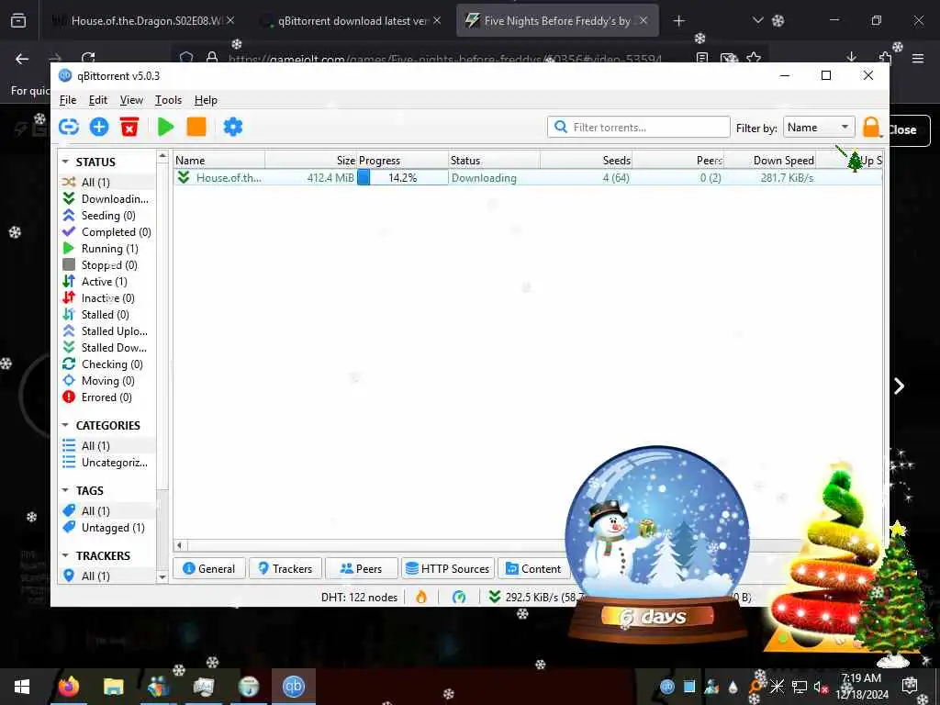Collapse the CATEGORIES section
This screenshot has height=705, width=940.
coord(65,425)
